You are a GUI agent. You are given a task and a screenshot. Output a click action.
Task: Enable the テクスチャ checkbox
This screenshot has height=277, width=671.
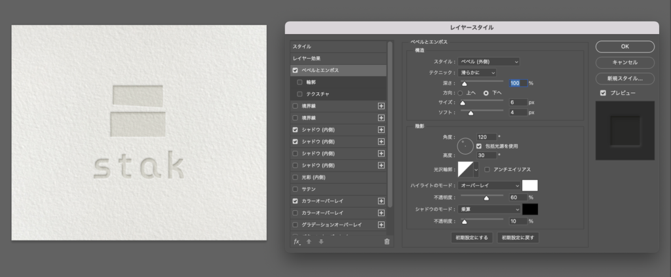click(x=299, y=94)
